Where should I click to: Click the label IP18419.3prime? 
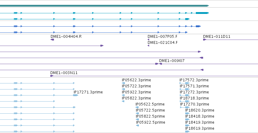[200, 122]
